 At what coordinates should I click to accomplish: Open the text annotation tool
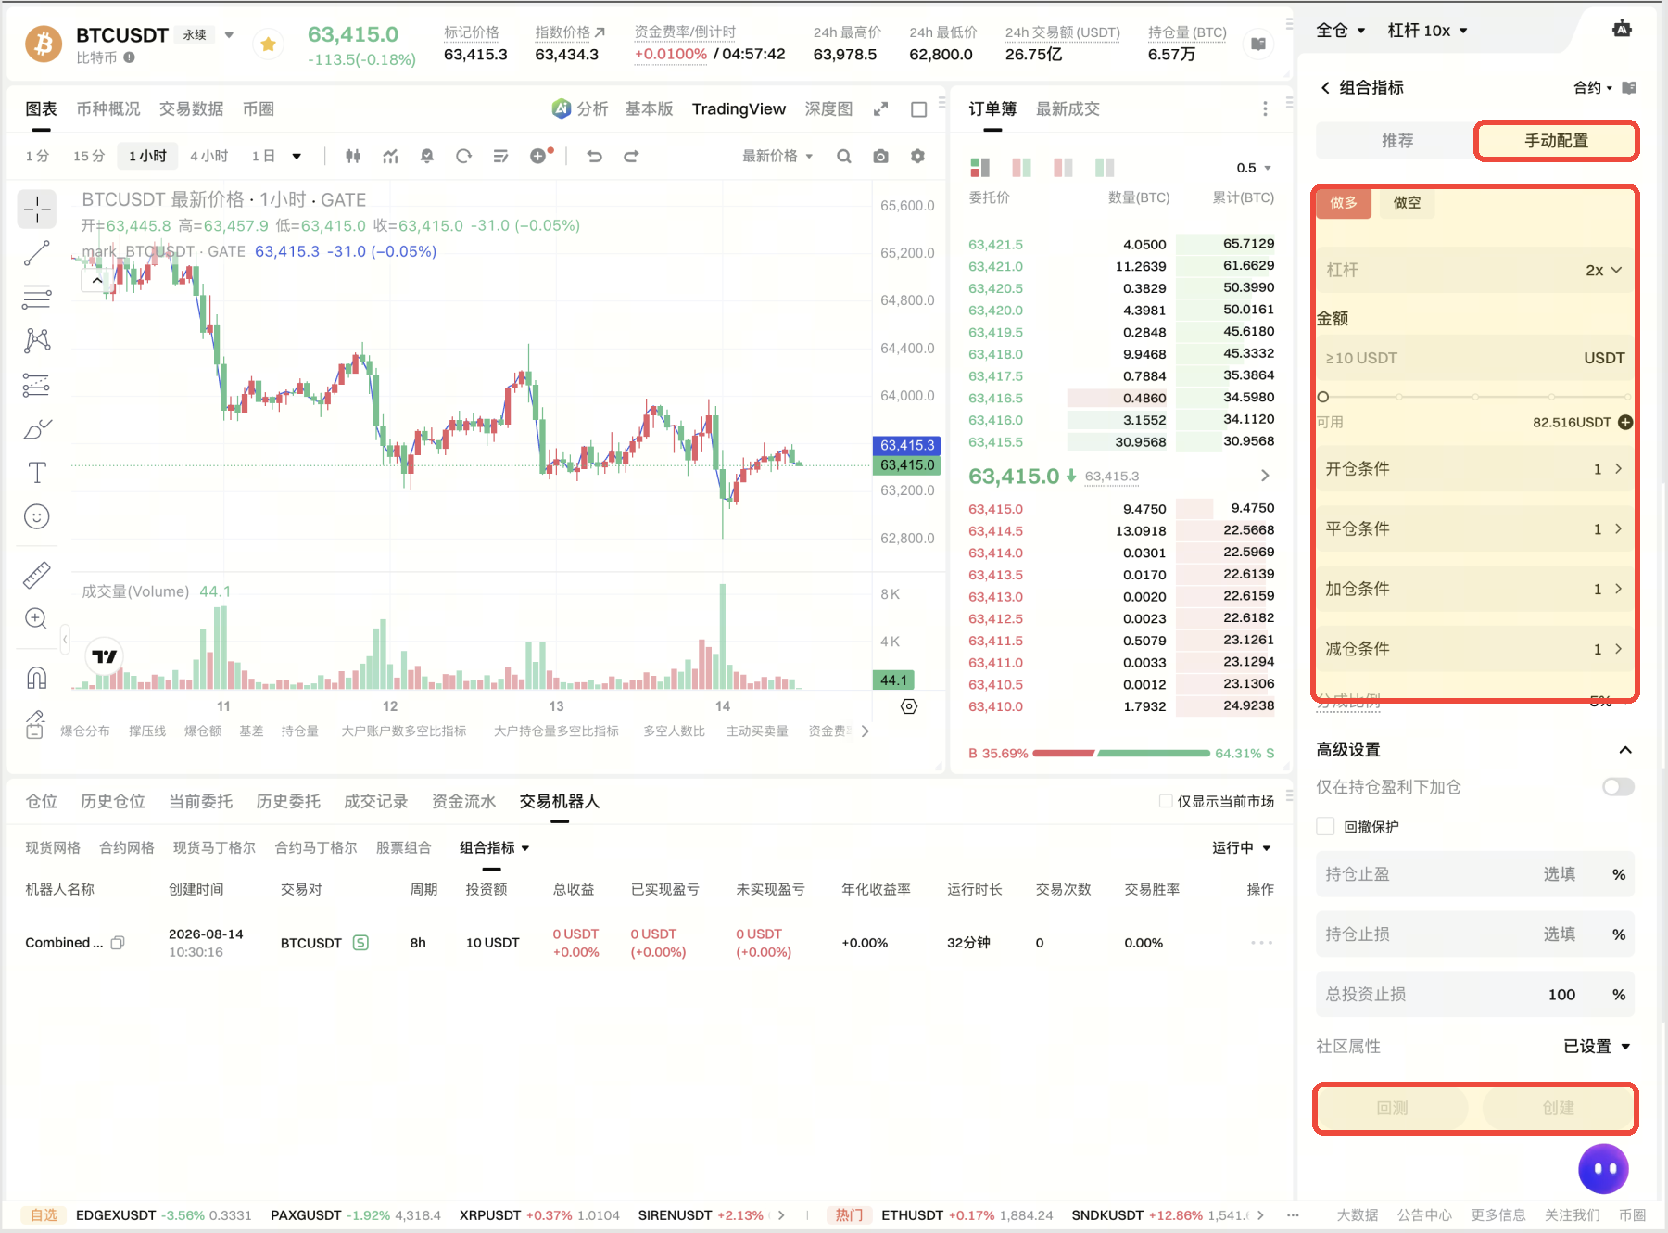click(37, 473)
